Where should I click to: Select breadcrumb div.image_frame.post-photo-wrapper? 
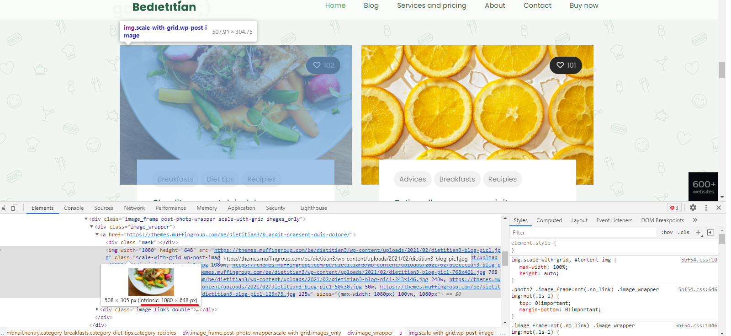coord(262,333)
